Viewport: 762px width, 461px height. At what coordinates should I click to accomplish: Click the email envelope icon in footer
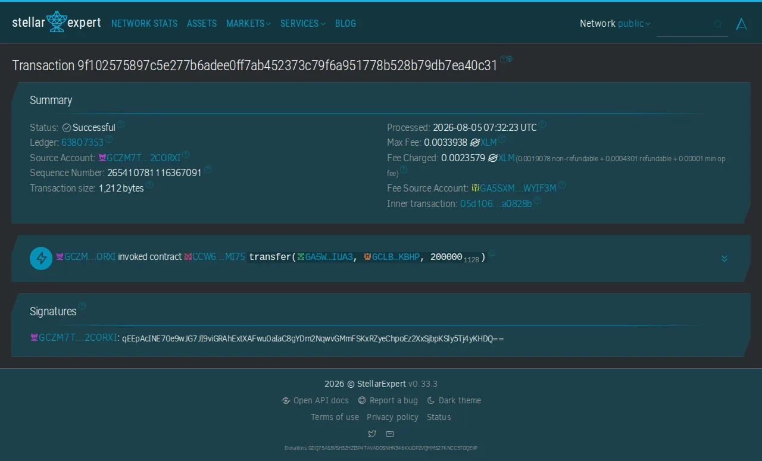pos(390,434)
